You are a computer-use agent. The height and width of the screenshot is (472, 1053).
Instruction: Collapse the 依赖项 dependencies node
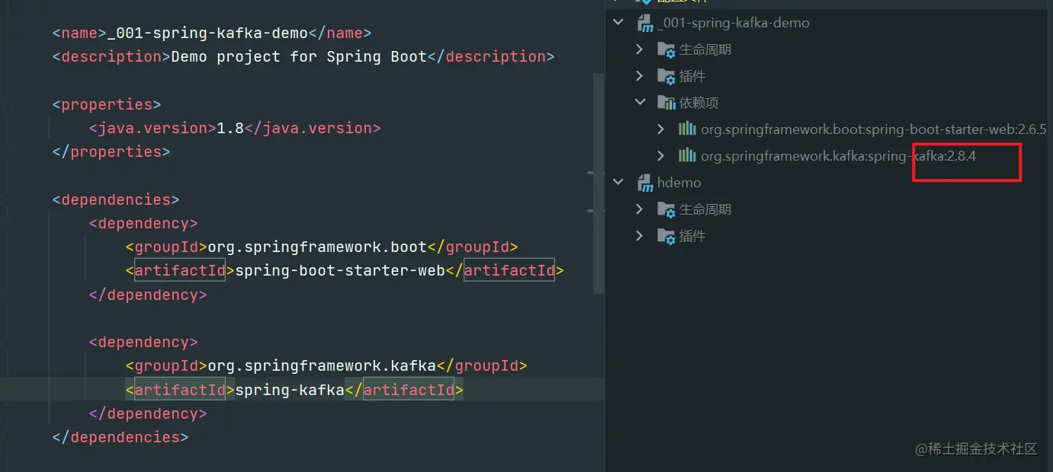pos(640,103)
